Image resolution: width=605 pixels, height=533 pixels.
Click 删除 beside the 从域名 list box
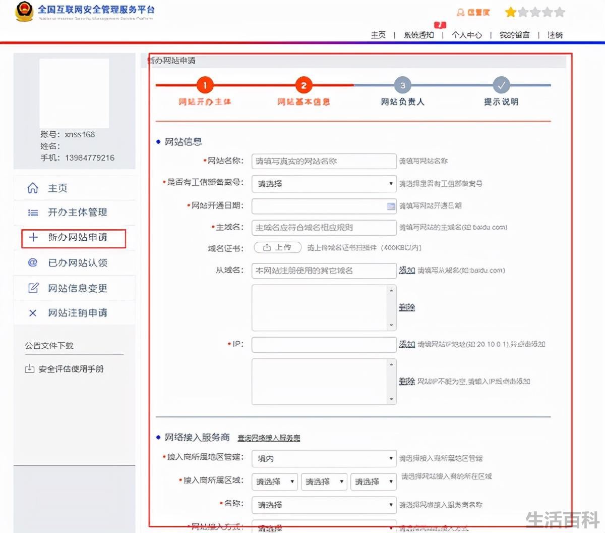pos(407,307)
